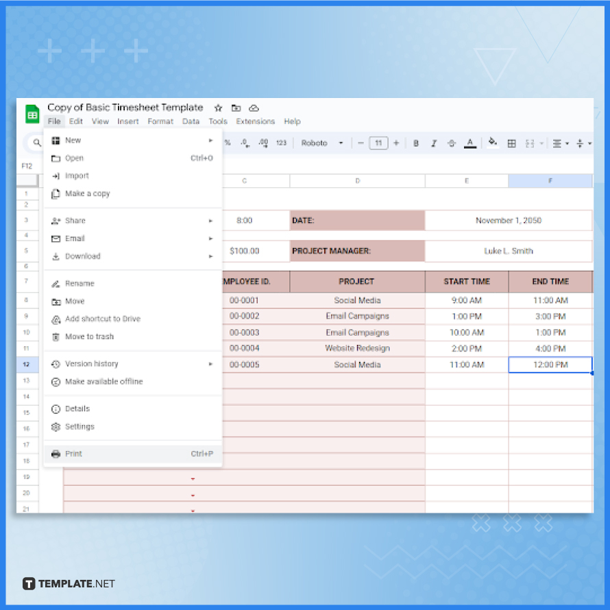
Task: Star the Copy of Basic Timesheet Template
Action: tap(218, 108)
